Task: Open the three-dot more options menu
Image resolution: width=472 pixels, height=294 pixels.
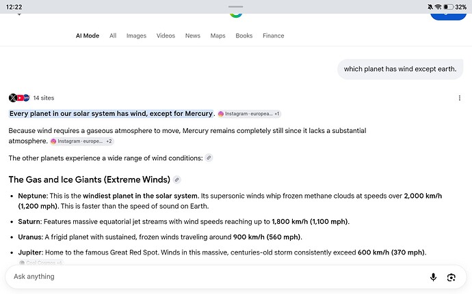Action: 460,98
